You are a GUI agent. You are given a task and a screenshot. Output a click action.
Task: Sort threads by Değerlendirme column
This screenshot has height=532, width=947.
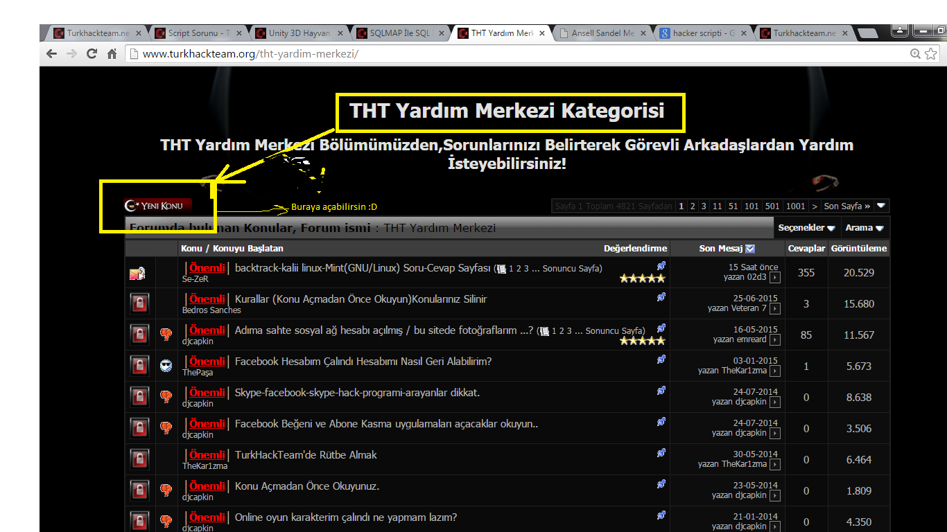635,248
